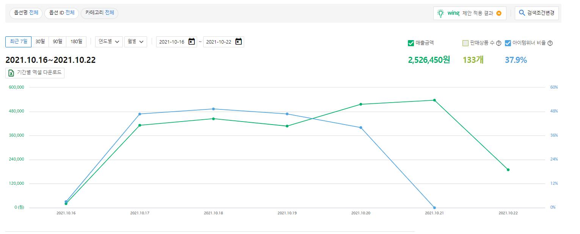Viewport: 580px width, 234px height.
Task: Open the 카테고리 전체 filter
Action: tap(99, 13)
